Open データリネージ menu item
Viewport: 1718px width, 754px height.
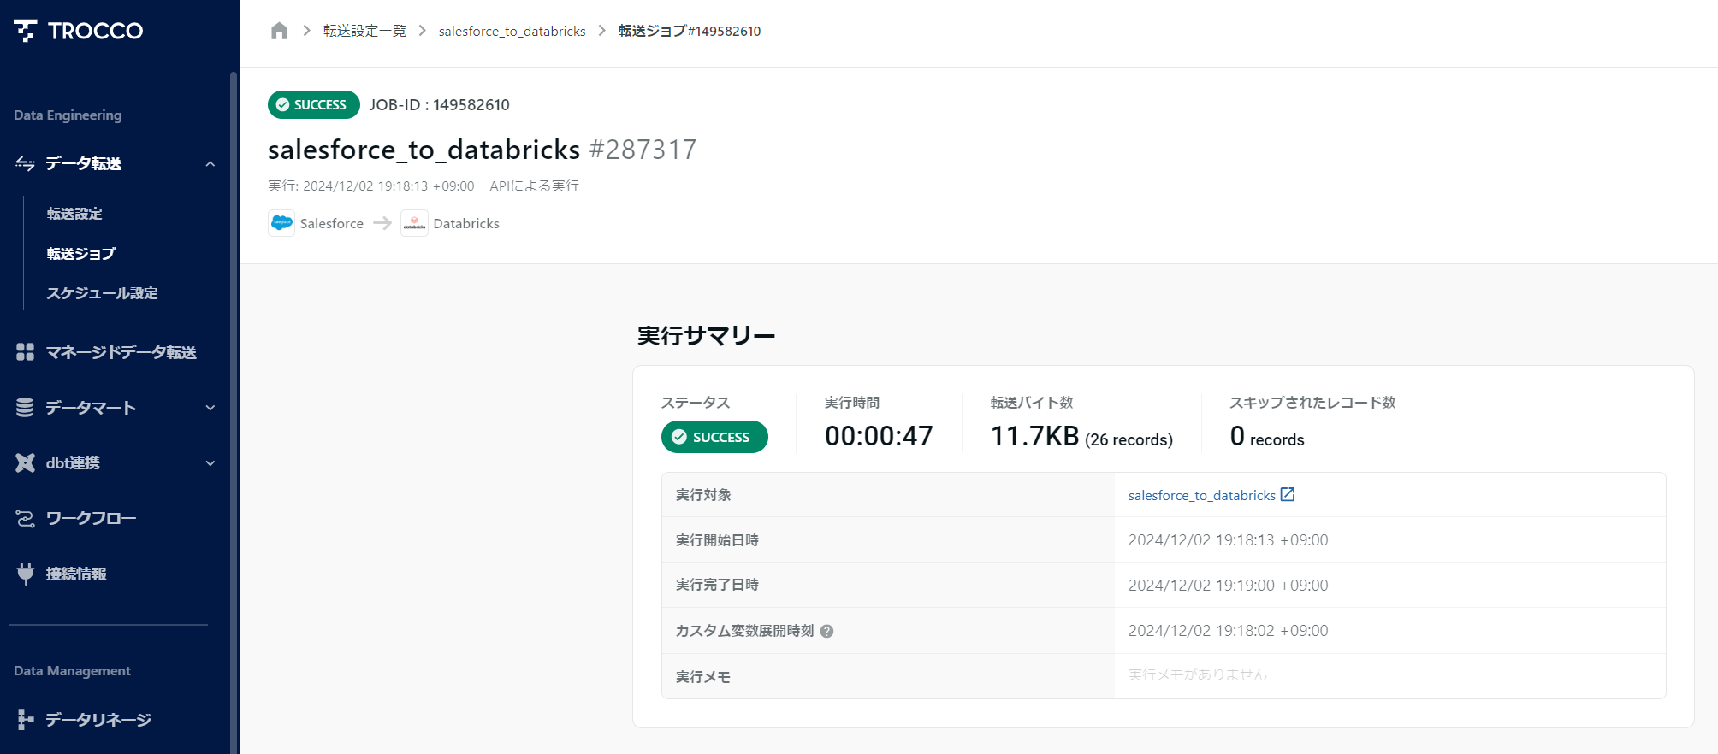[98, 720]
